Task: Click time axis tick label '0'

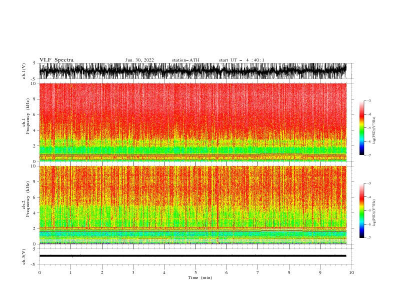Action: (39, 272)
